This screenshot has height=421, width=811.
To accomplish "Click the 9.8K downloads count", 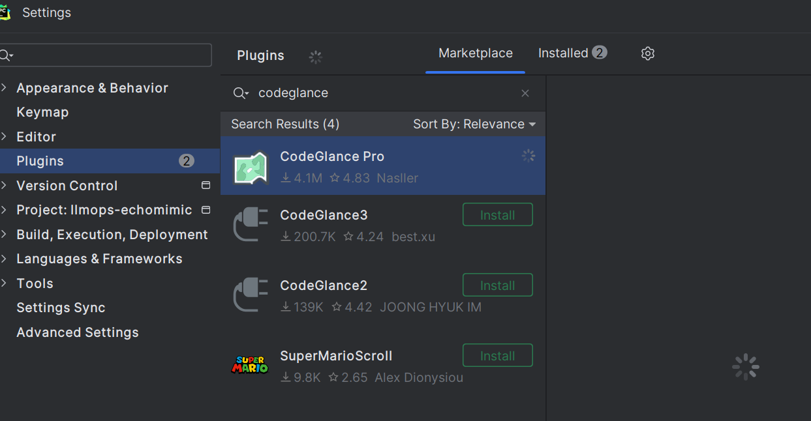I will pos(301,377).
